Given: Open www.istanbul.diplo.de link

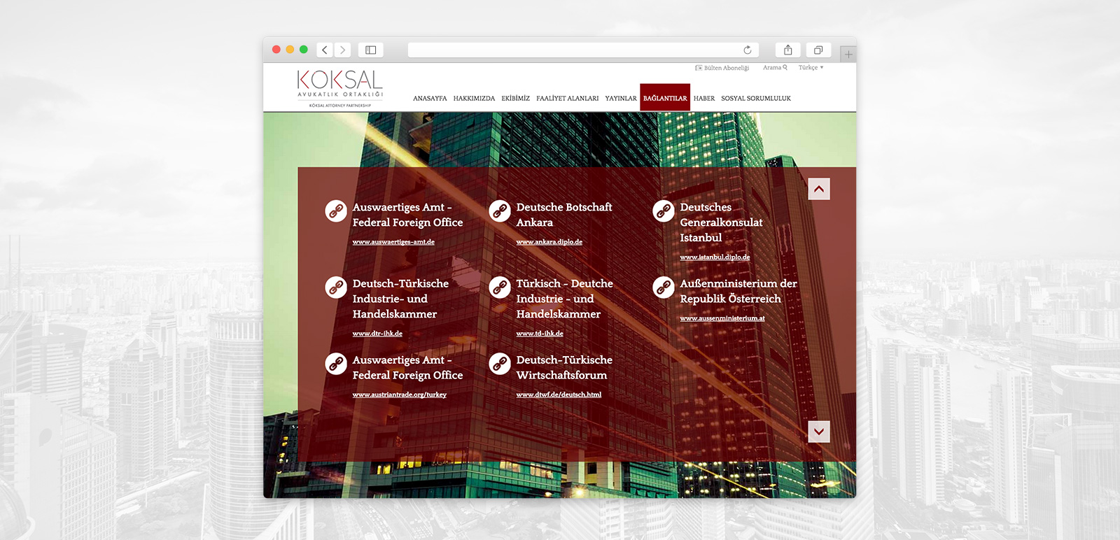Looking at the screenshot, I should coord(715,257).
